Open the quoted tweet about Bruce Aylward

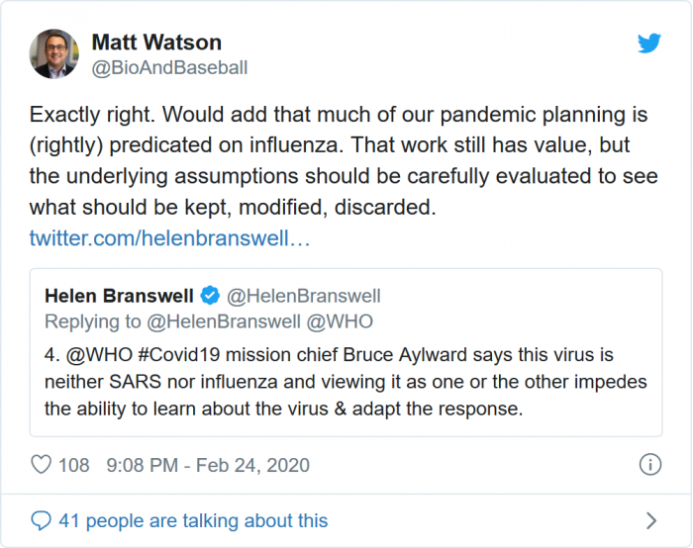345,381
